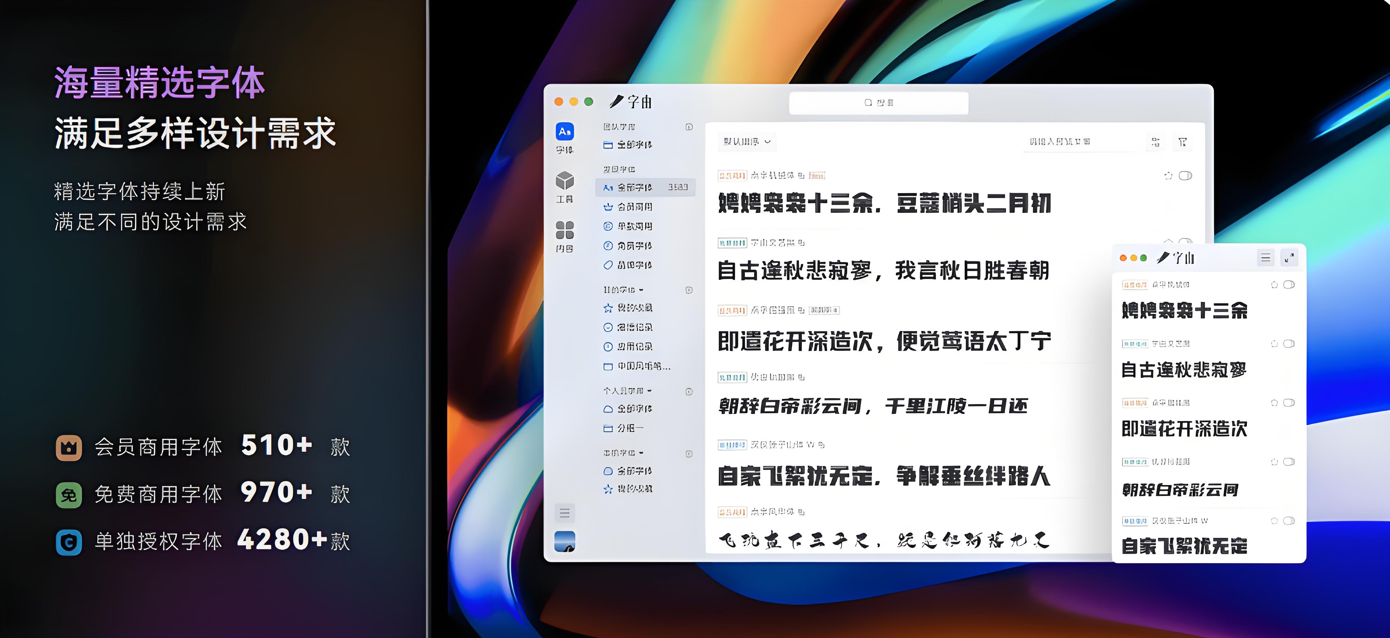Click the search field in main window title bar

pos(878,103)
